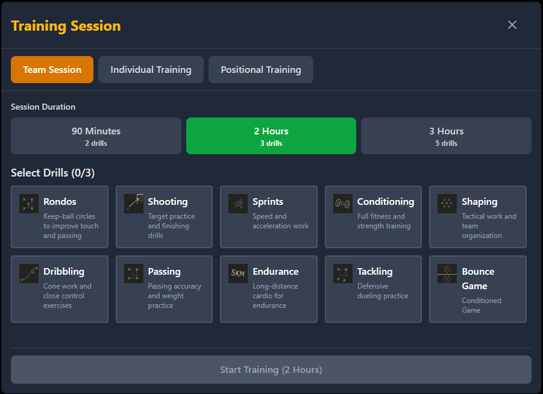Select the Conditioning drill description text
The width and height of the screenshot is (543, 394).
(x=384, y=221)
